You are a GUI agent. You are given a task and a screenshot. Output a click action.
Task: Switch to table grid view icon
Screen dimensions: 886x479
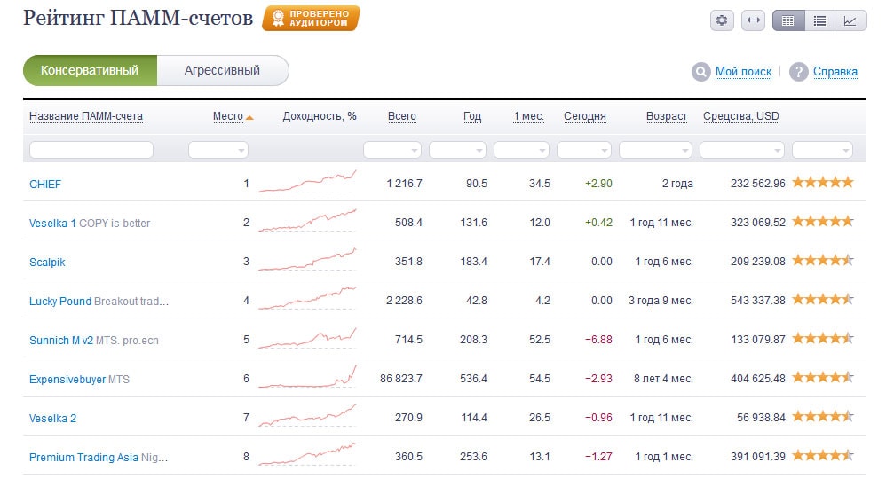click(x=787, y=20)
